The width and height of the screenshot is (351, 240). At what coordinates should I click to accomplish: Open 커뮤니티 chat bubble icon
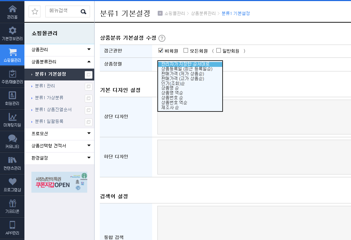pos(12,138)
